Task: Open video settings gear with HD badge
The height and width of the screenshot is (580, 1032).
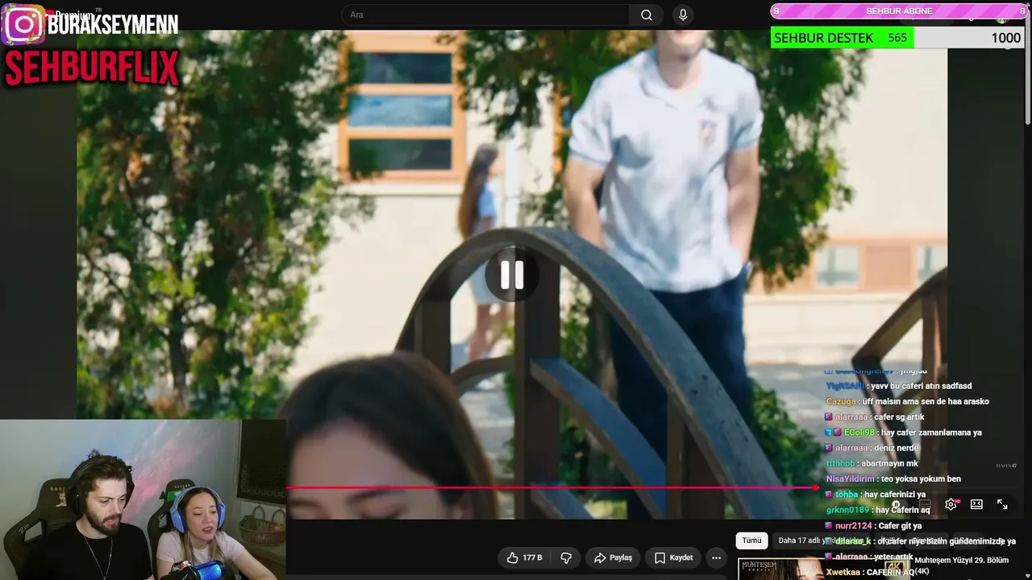Action: (x=951, y=504)
